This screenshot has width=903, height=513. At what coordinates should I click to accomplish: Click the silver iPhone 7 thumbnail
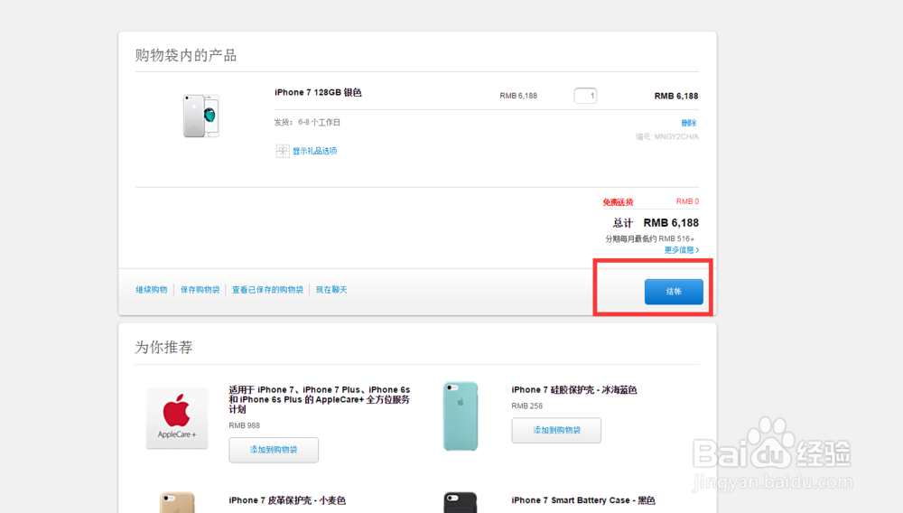[x=201, y=116]
